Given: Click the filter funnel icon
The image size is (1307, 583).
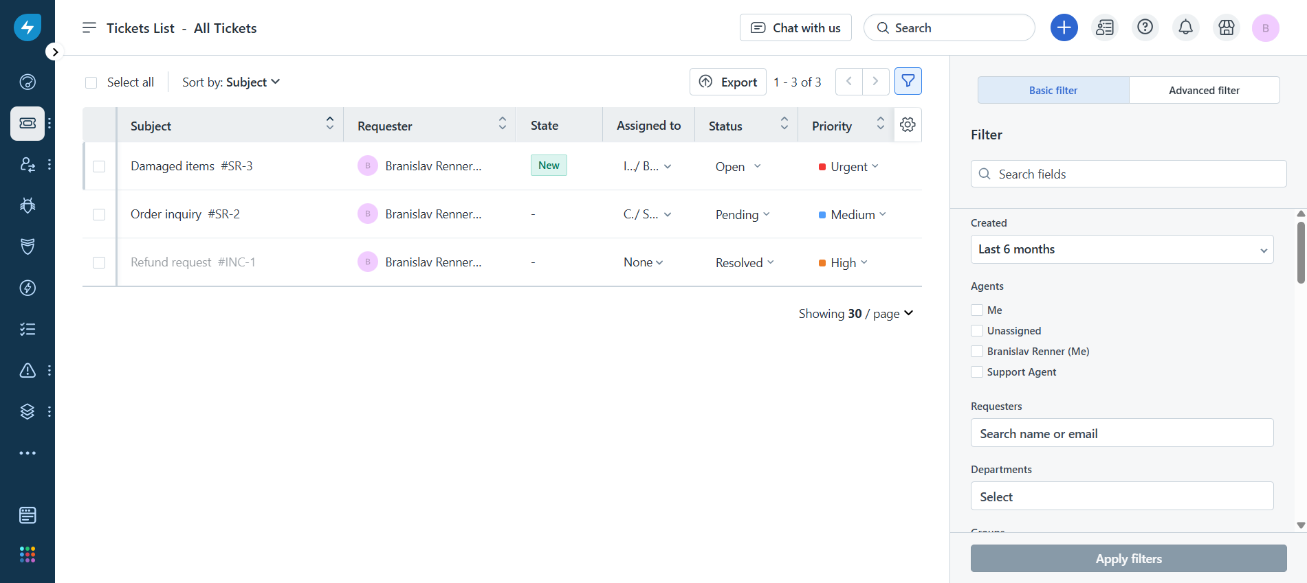Looking at the screenshot, I should [908, 82].
